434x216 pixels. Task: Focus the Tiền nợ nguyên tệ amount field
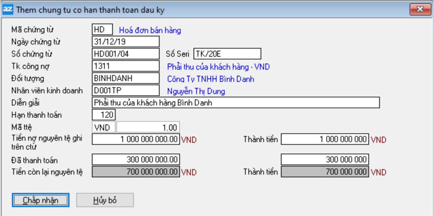tap(136, 139)
